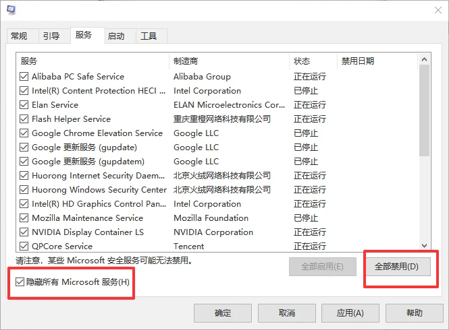Click the services list scrollbar thumb
Screen dimensions: 449x330
click(x=425, y=110)
